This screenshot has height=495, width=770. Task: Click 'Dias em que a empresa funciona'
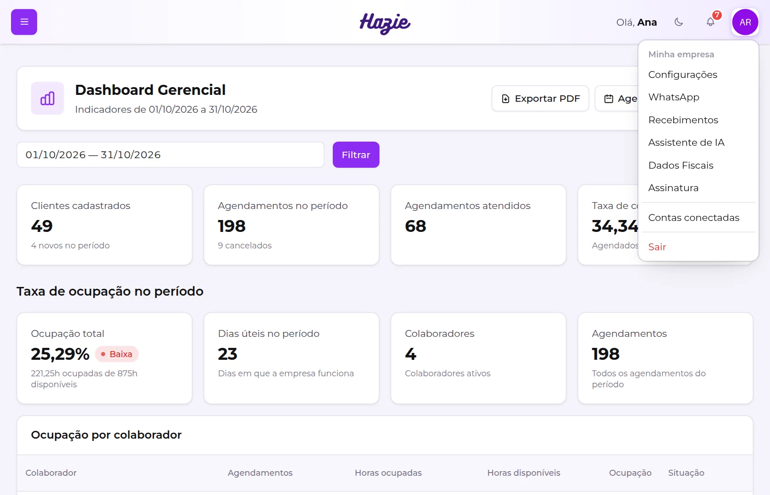286,374
